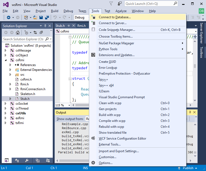
Task: Click the Pending Changes Filter clock icon
Action: tap(26, 32)
